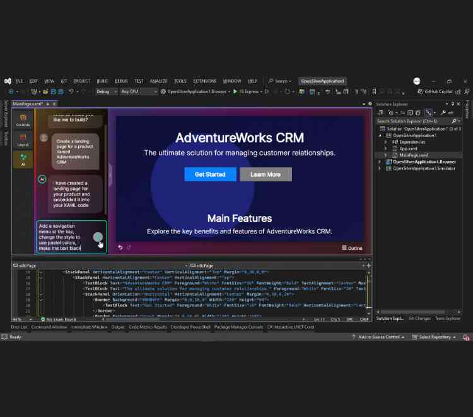Open the Add to Source Control dropdown

pos(378,337)
